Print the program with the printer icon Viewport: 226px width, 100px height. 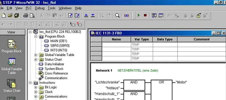[26, 15]
